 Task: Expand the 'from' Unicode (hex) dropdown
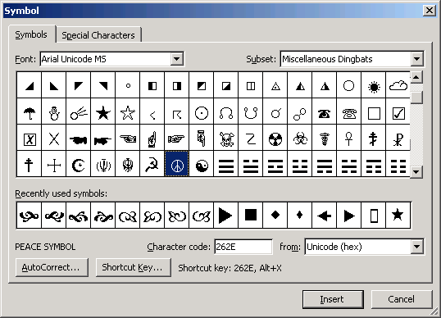(416, 247)
